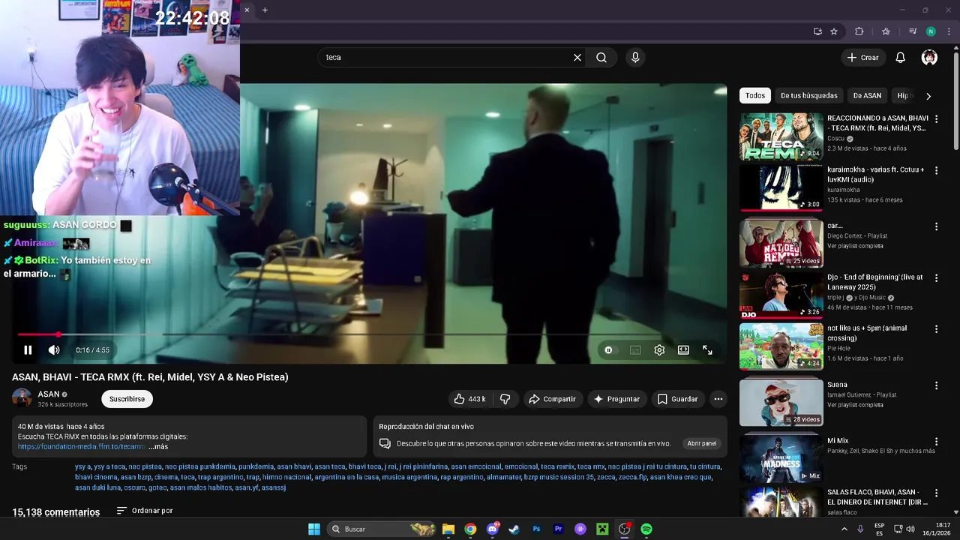Open Djo 'End of Beginning' live video
Image resolution: width=960 pixels, height=540 pixels.
pos(781,295)
